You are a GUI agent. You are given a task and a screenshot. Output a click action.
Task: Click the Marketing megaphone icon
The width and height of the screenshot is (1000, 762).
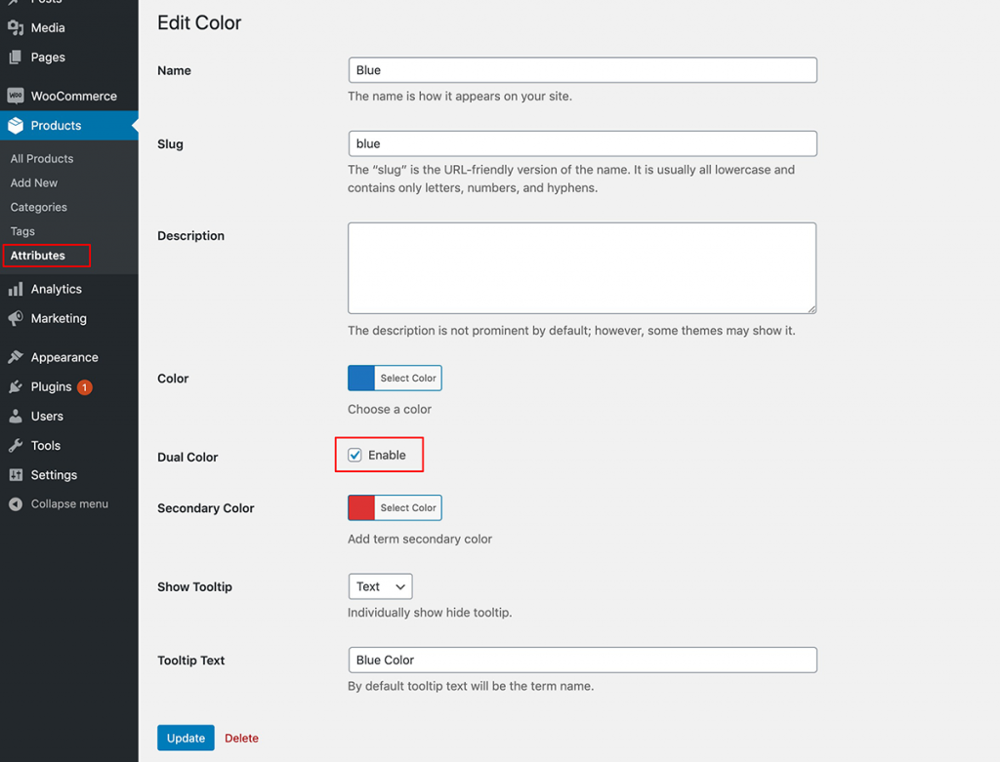(16, 319)
